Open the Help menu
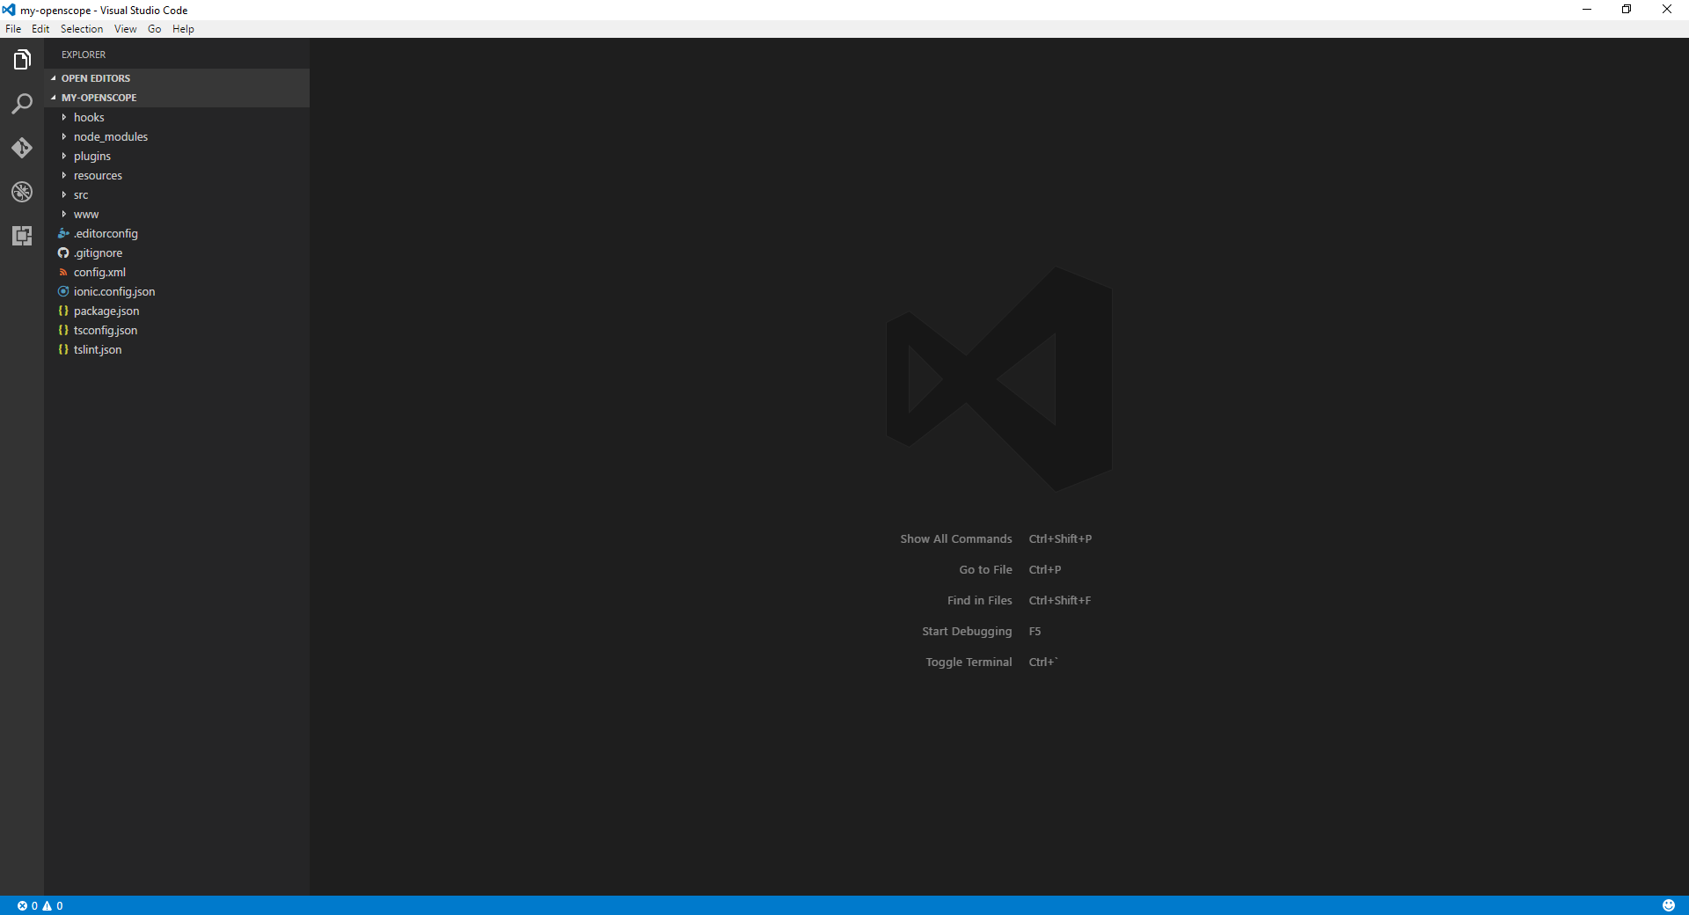Screen dimensions: 1689x915 (x=183, y=29)
